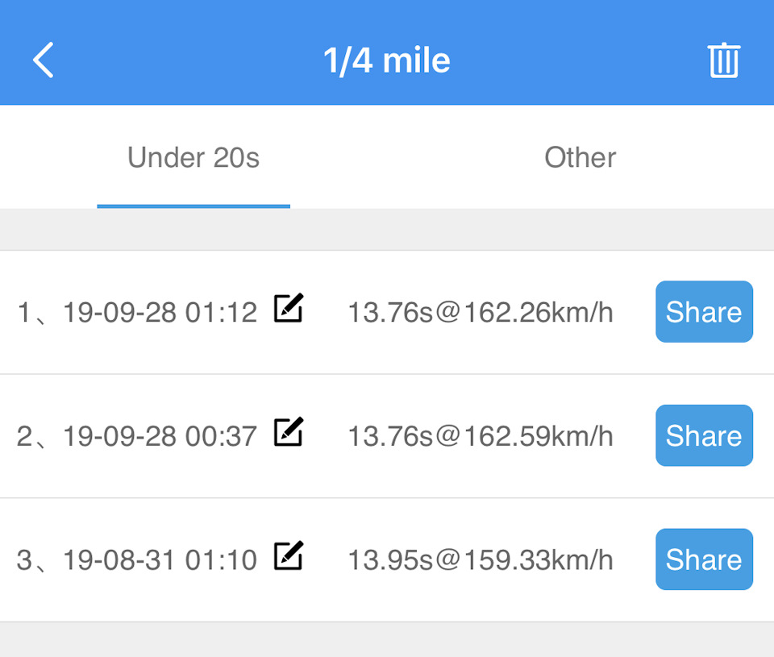
Task: Tap the 13.76s@162.59km/h result
Action: (x=481, y=437)
